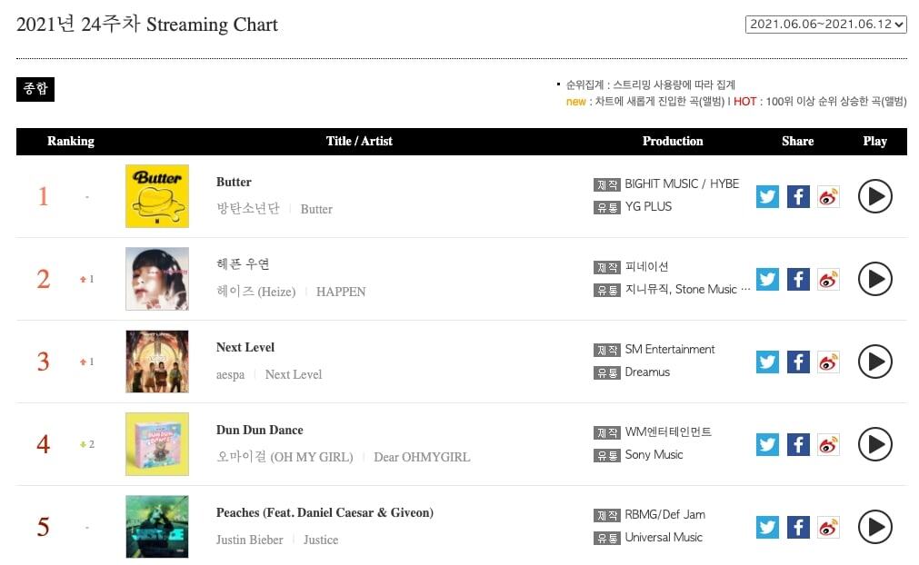Share Next Level on Facebook
The image size is (919, 565).
point(798,362)
